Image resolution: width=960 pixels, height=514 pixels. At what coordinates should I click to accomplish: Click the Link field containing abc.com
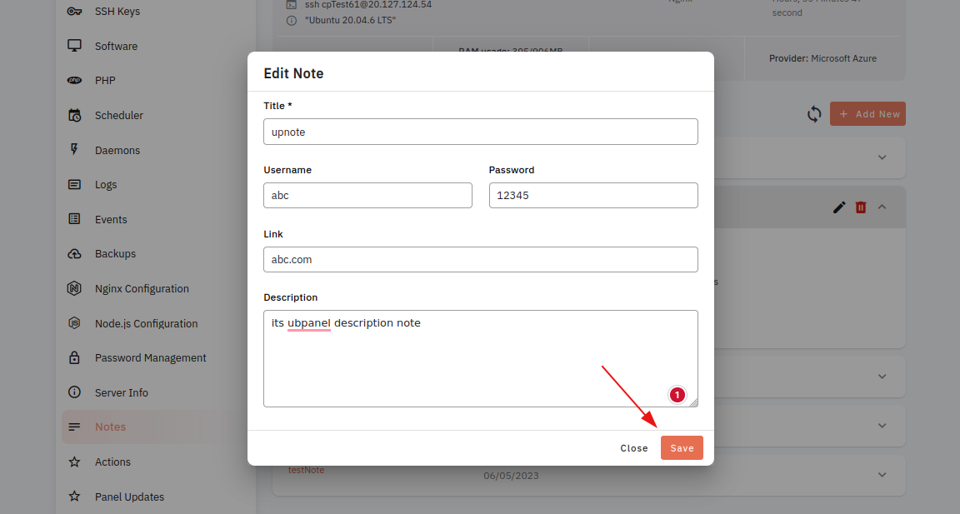481,259
